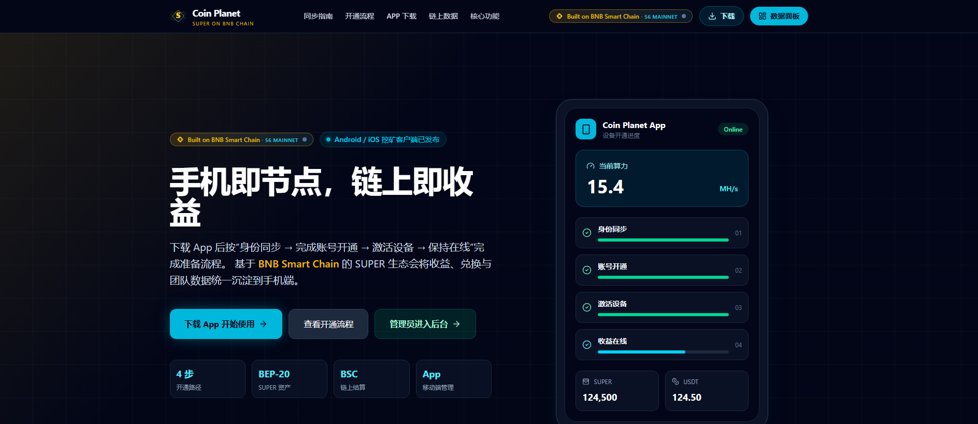
Task: Click the 4 步 开通路径 card
Action: (x=208, y=379)
